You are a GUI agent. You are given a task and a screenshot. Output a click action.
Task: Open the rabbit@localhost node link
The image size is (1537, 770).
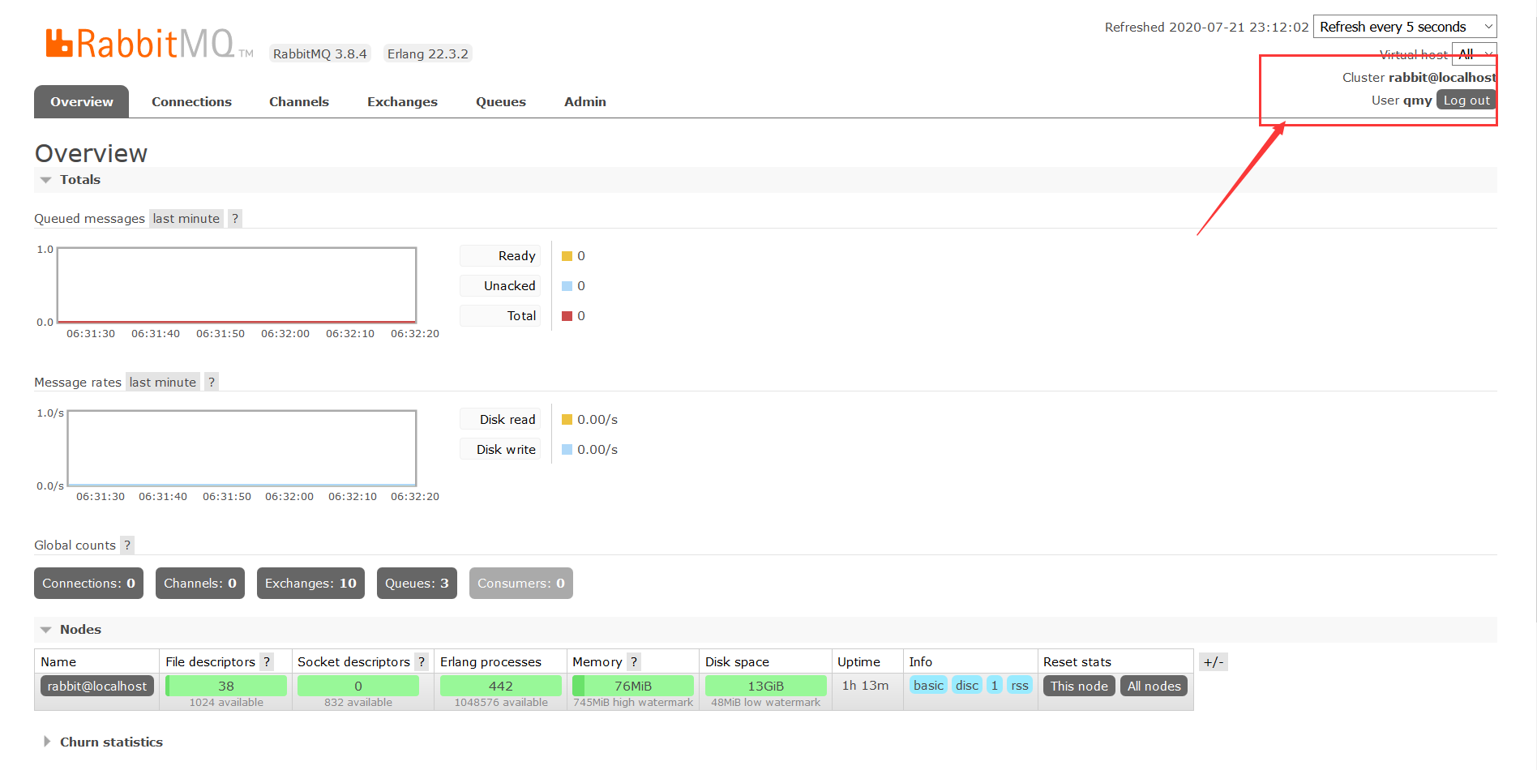(x=97, y=687)
